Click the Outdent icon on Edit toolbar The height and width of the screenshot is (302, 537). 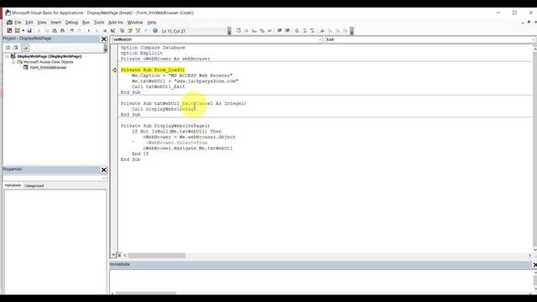coord(287,31)
